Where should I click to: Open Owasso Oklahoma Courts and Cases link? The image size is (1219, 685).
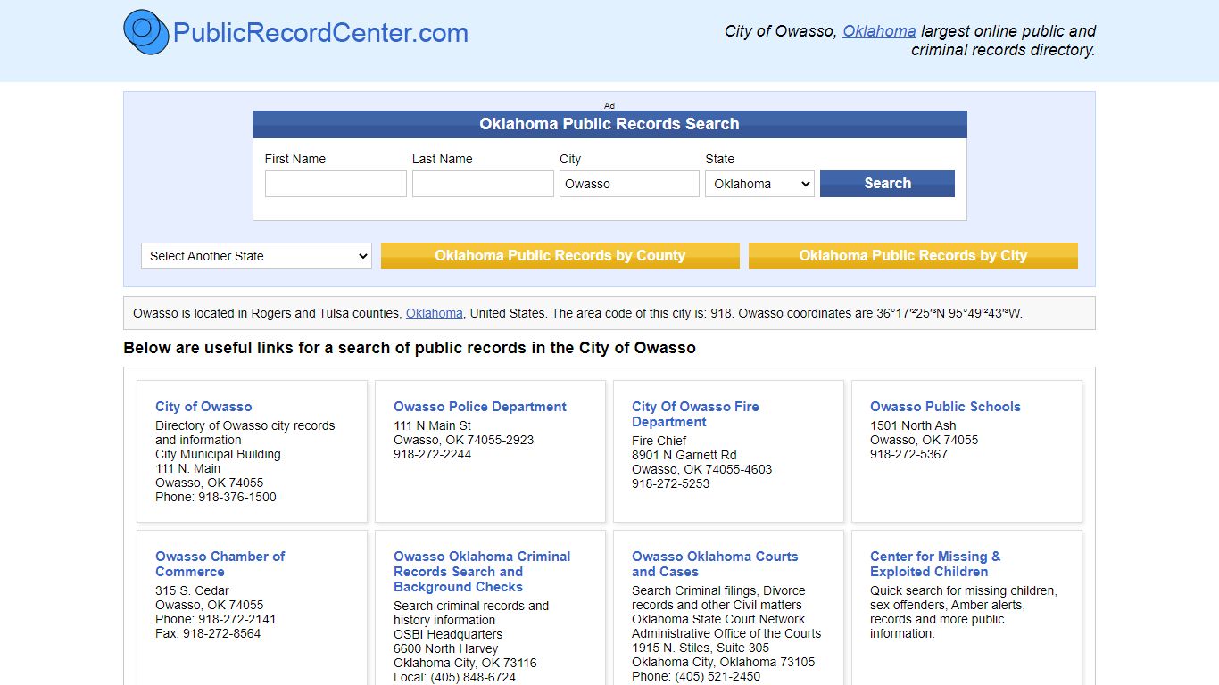point(715,564)
